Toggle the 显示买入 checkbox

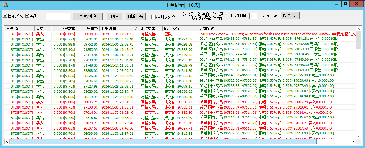5,16
